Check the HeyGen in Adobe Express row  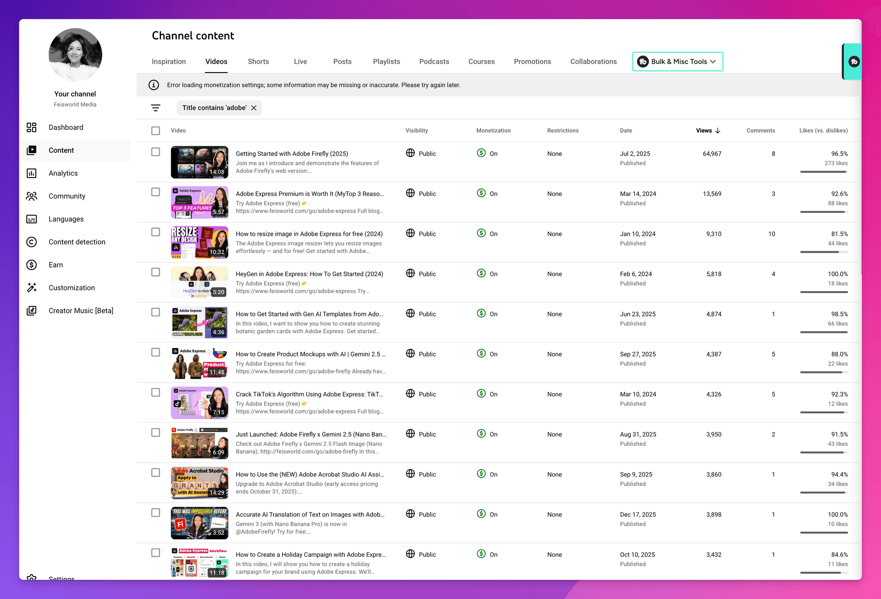pyautogui.click(x=156, y=272)
